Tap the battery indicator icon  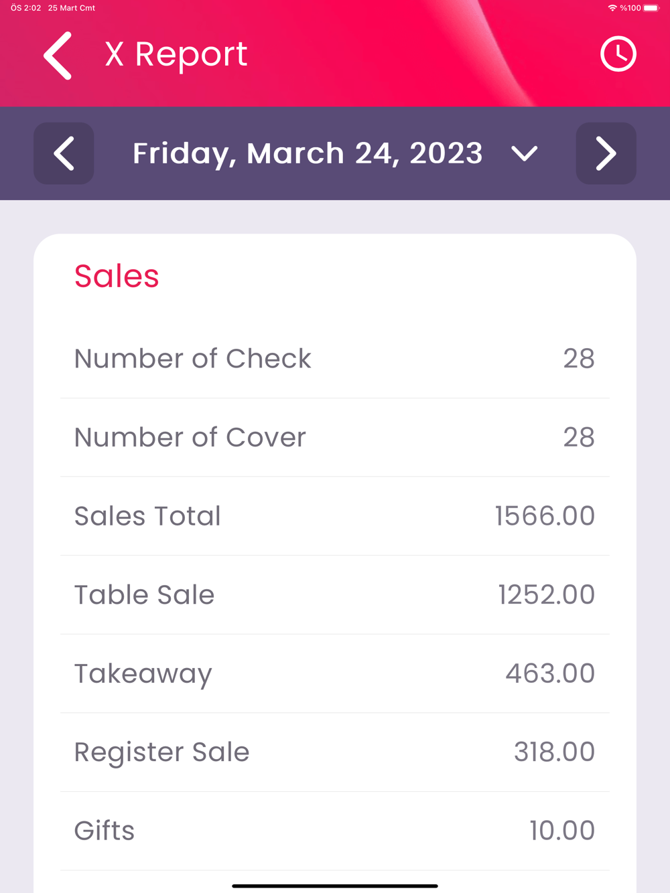pyautogui.click(x=651, y=8)
